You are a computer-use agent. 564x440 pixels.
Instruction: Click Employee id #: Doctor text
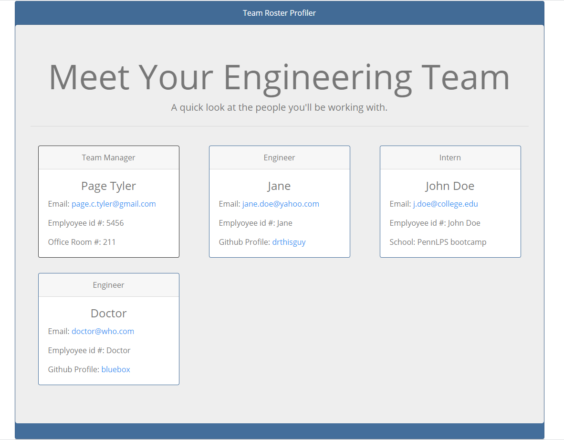89,350
